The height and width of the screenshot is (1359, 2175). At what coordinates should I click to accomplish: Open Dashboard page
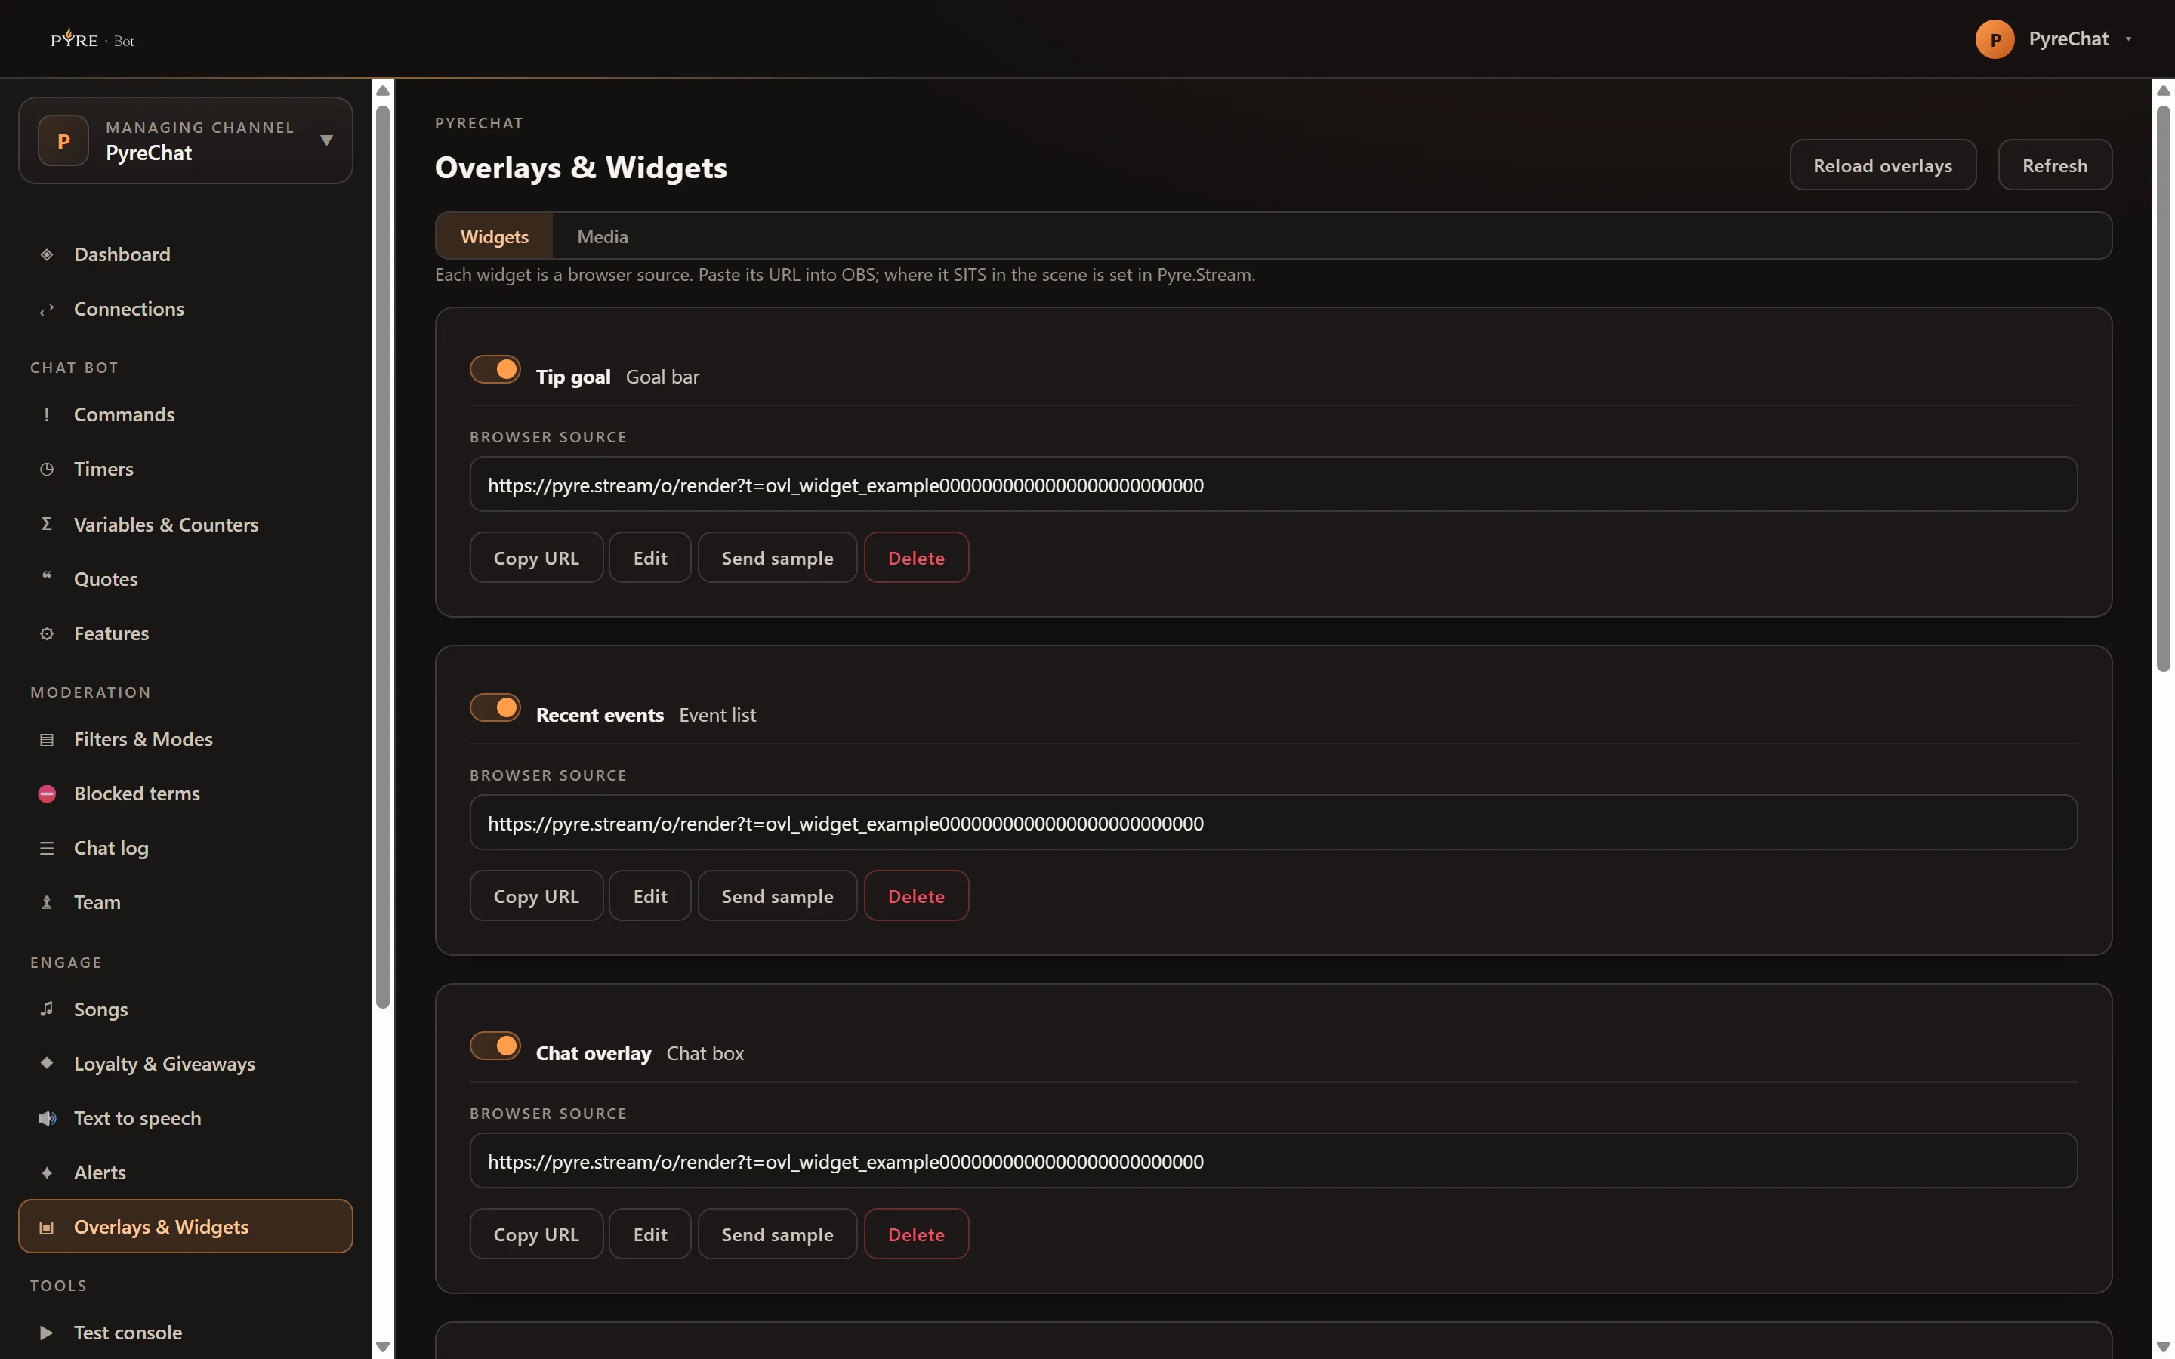coord(185,255)
